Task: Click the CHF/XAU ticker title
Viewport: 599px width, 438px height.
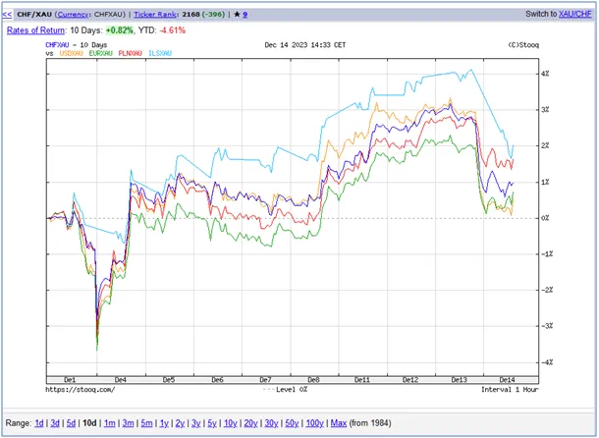Action: 34,15
